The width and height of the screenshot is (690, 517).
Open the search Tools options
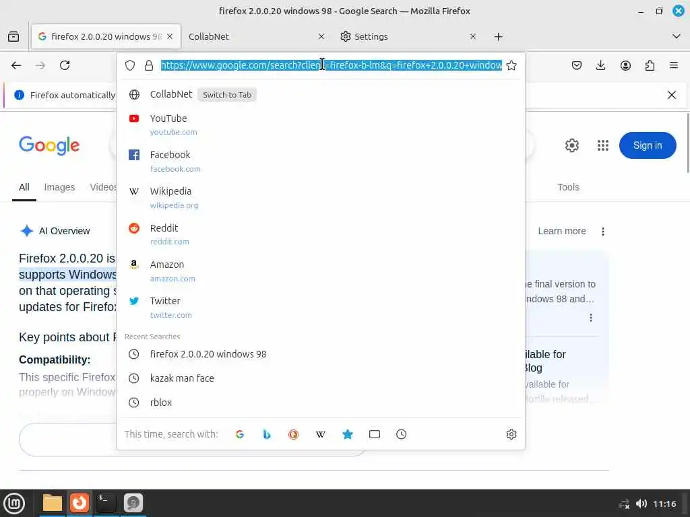pos(568,187)
